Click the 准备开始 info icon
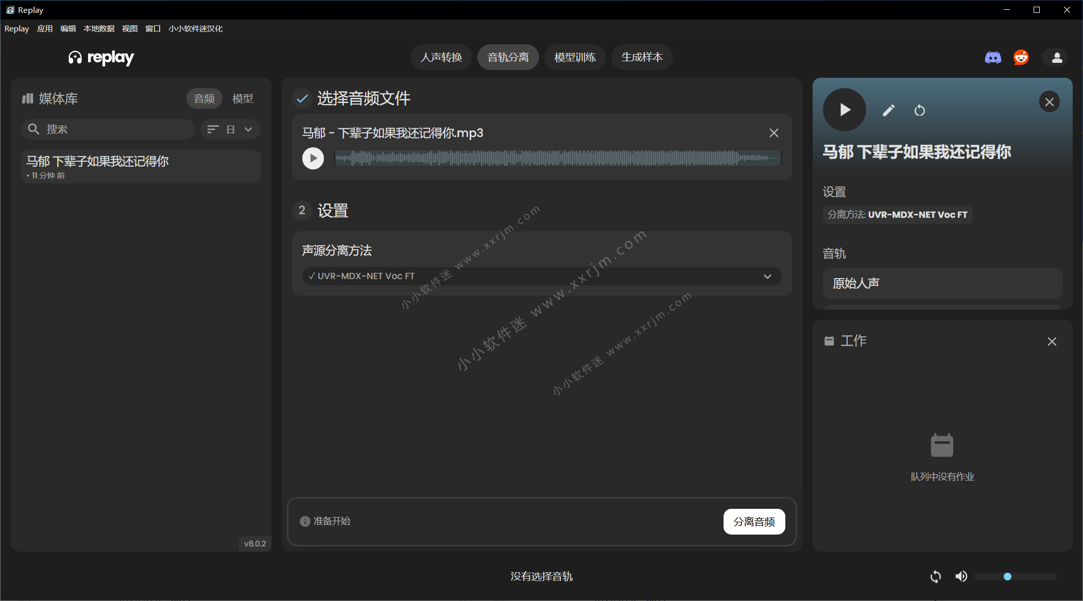This screenshot has width=1083, height=601. tap(305, 521)
